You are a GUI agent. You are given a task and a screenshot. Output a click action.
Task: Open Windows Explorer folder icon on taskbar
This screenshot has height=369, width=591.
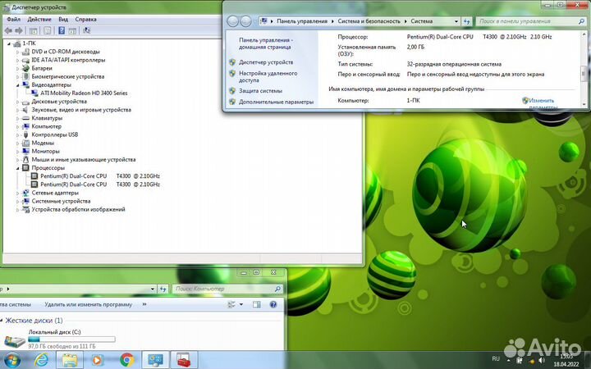(x=70, y=360)
